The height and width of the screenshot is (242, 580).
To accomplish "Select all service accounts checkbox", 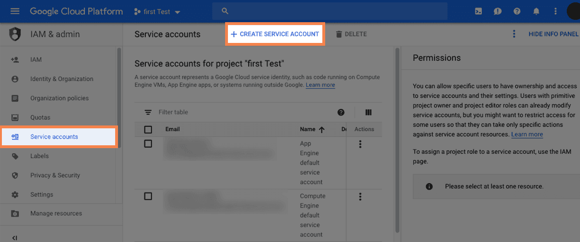I will [148, 129].
